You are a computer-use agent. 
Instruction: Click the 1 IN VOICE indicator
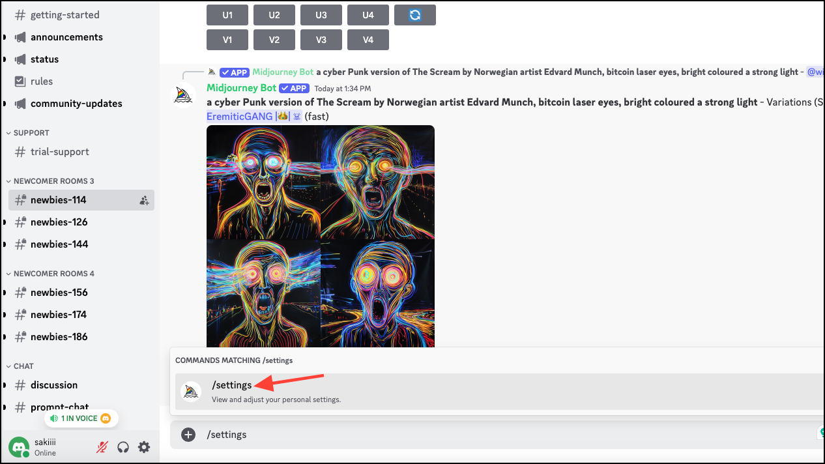81,418
